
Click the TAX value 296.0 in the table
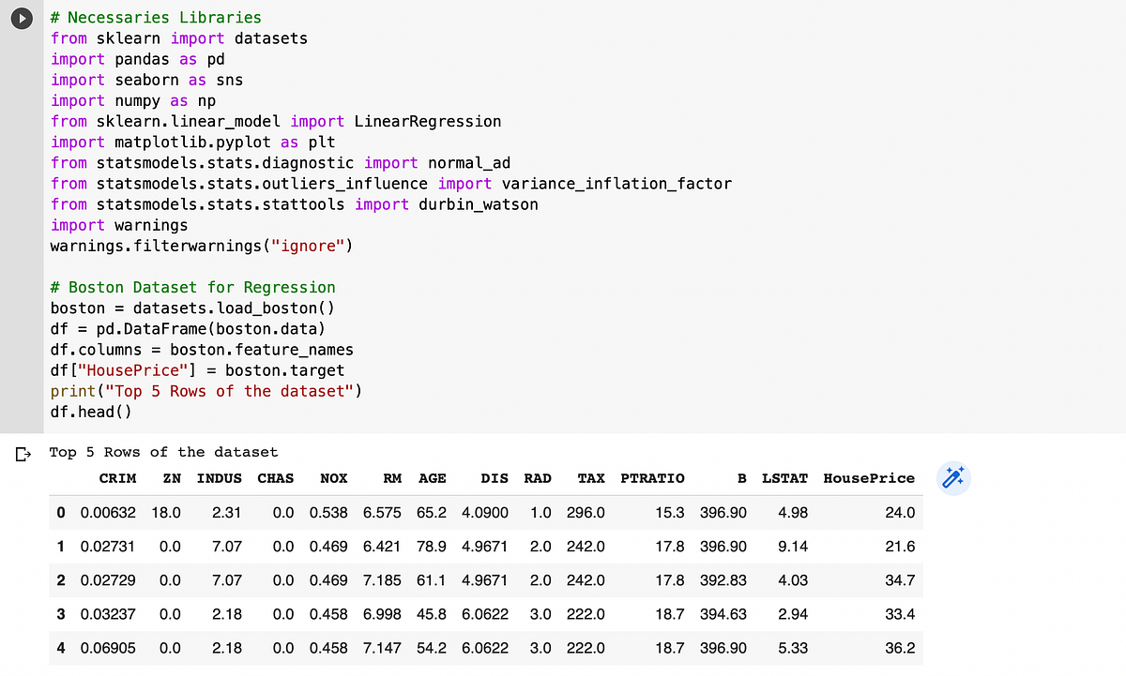586,513
